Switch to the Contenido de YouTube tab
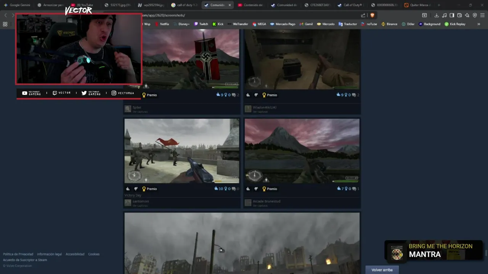 tap(251, 5)
